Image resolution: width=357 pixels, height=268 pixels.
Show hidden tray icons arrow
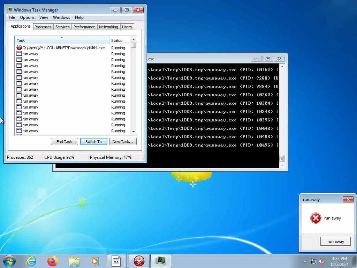[305, 261]
